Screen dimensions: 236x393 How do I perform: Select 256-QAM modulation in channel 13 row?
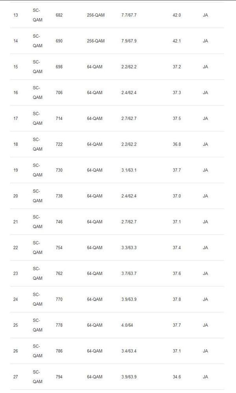pyautogui.click(x=96, y=15)
